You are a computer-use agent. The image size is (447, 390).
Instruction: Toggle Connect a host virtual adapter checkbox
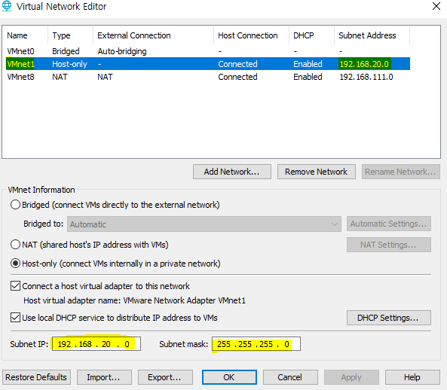(15, 286)
